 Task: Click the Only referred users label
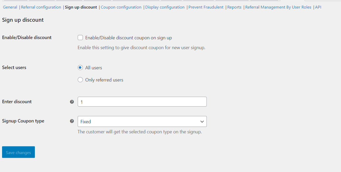[104, 80]
